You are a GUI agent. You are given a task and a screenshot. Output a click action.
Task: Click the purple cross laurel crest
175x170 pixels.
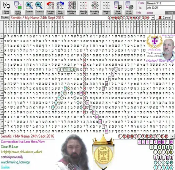(155, 41)
